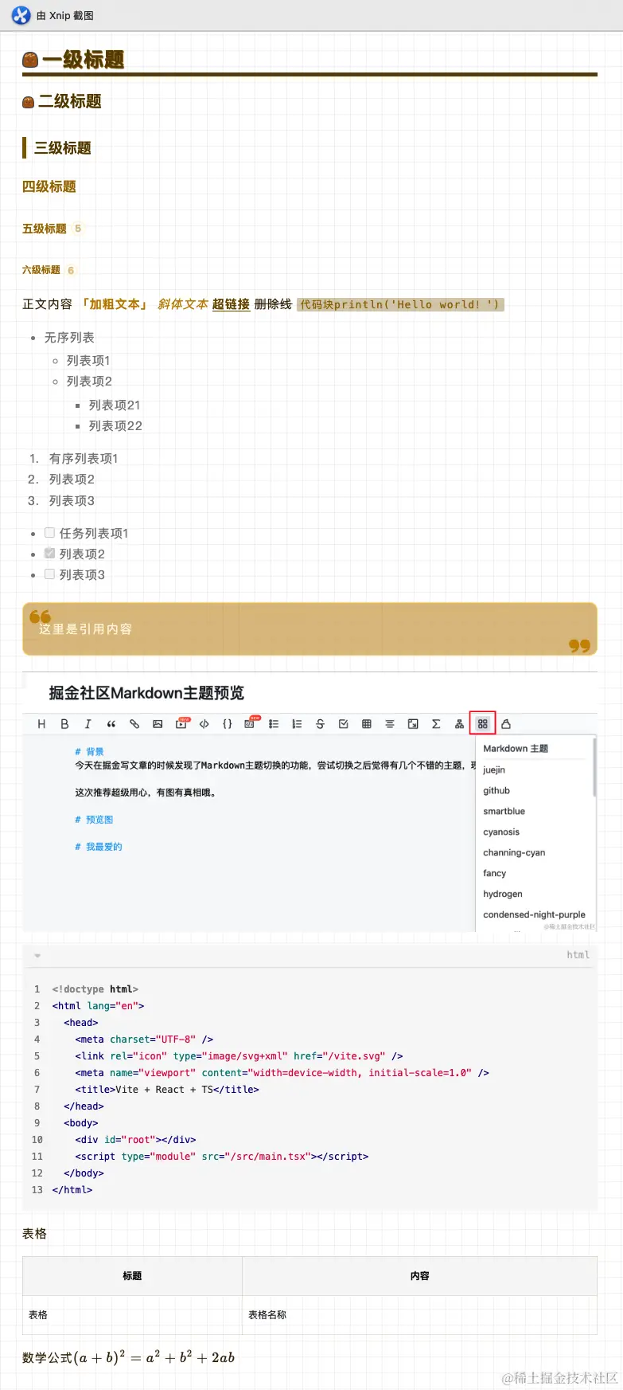Click the 四级标题 heading
The image size is (623, 1390).
coord(49,186)
